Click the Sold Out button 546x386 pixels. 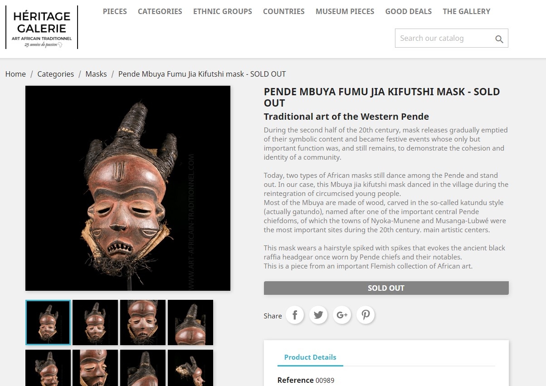point(386,288)
